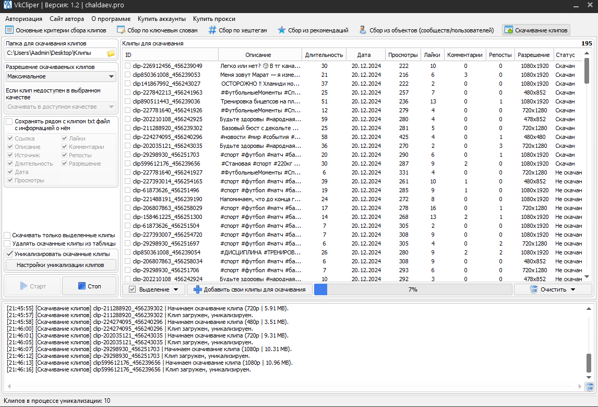Uncheck Уникализировать скачанные клипы
The image size is (598, 407).
pyautogui.click(x=9, y=254)
